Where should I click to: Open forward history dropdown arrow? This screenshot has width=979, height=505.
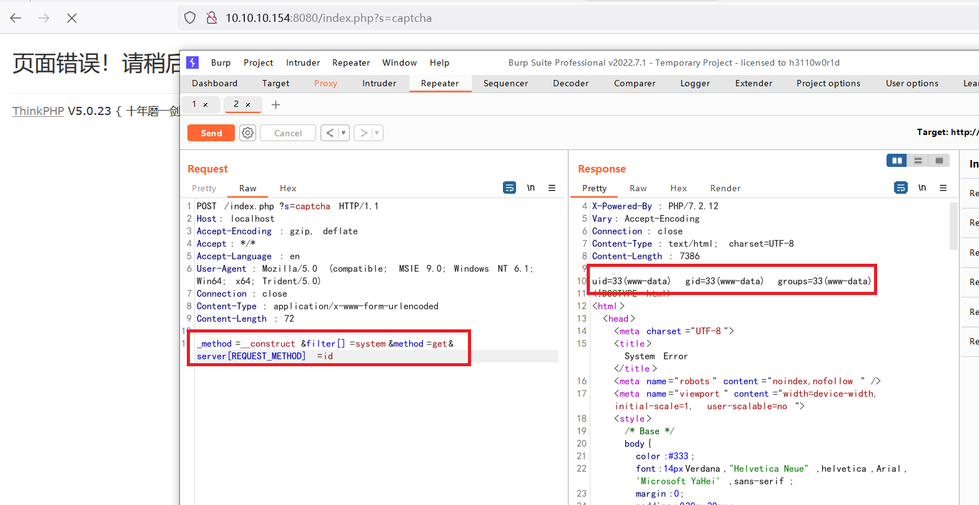(377, 133)
